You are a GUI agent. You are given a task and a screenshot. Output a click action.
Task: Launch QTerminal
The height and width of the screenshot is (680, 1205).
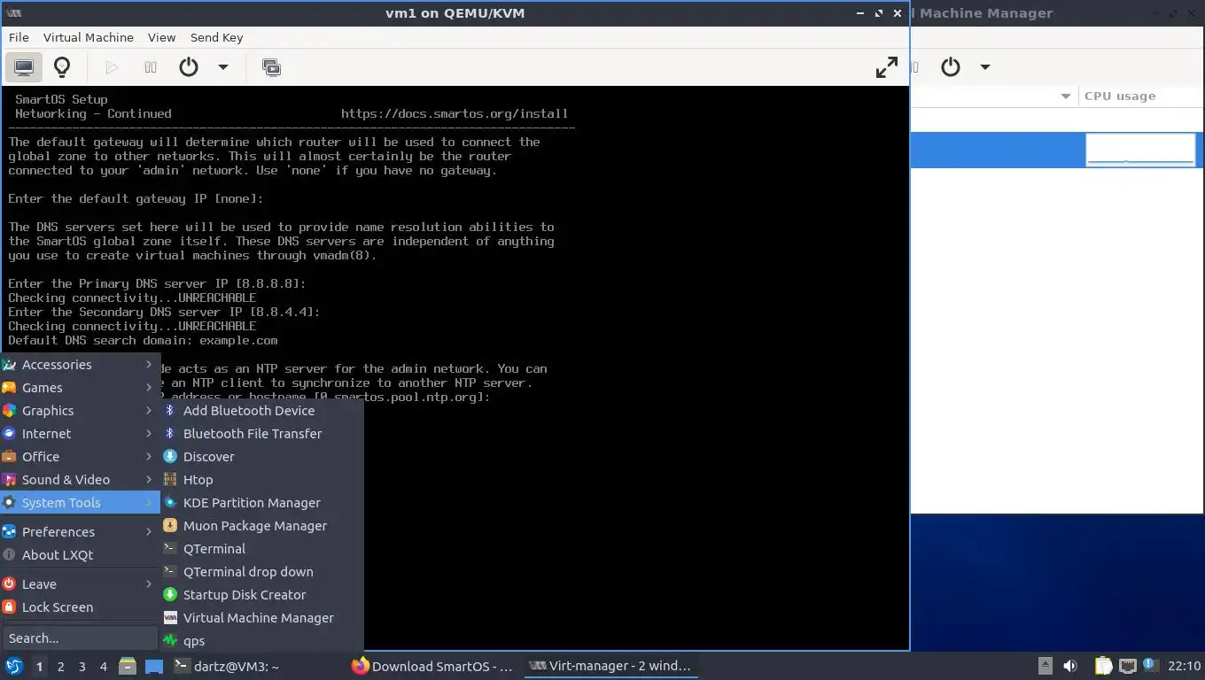(x=261, y=549)
